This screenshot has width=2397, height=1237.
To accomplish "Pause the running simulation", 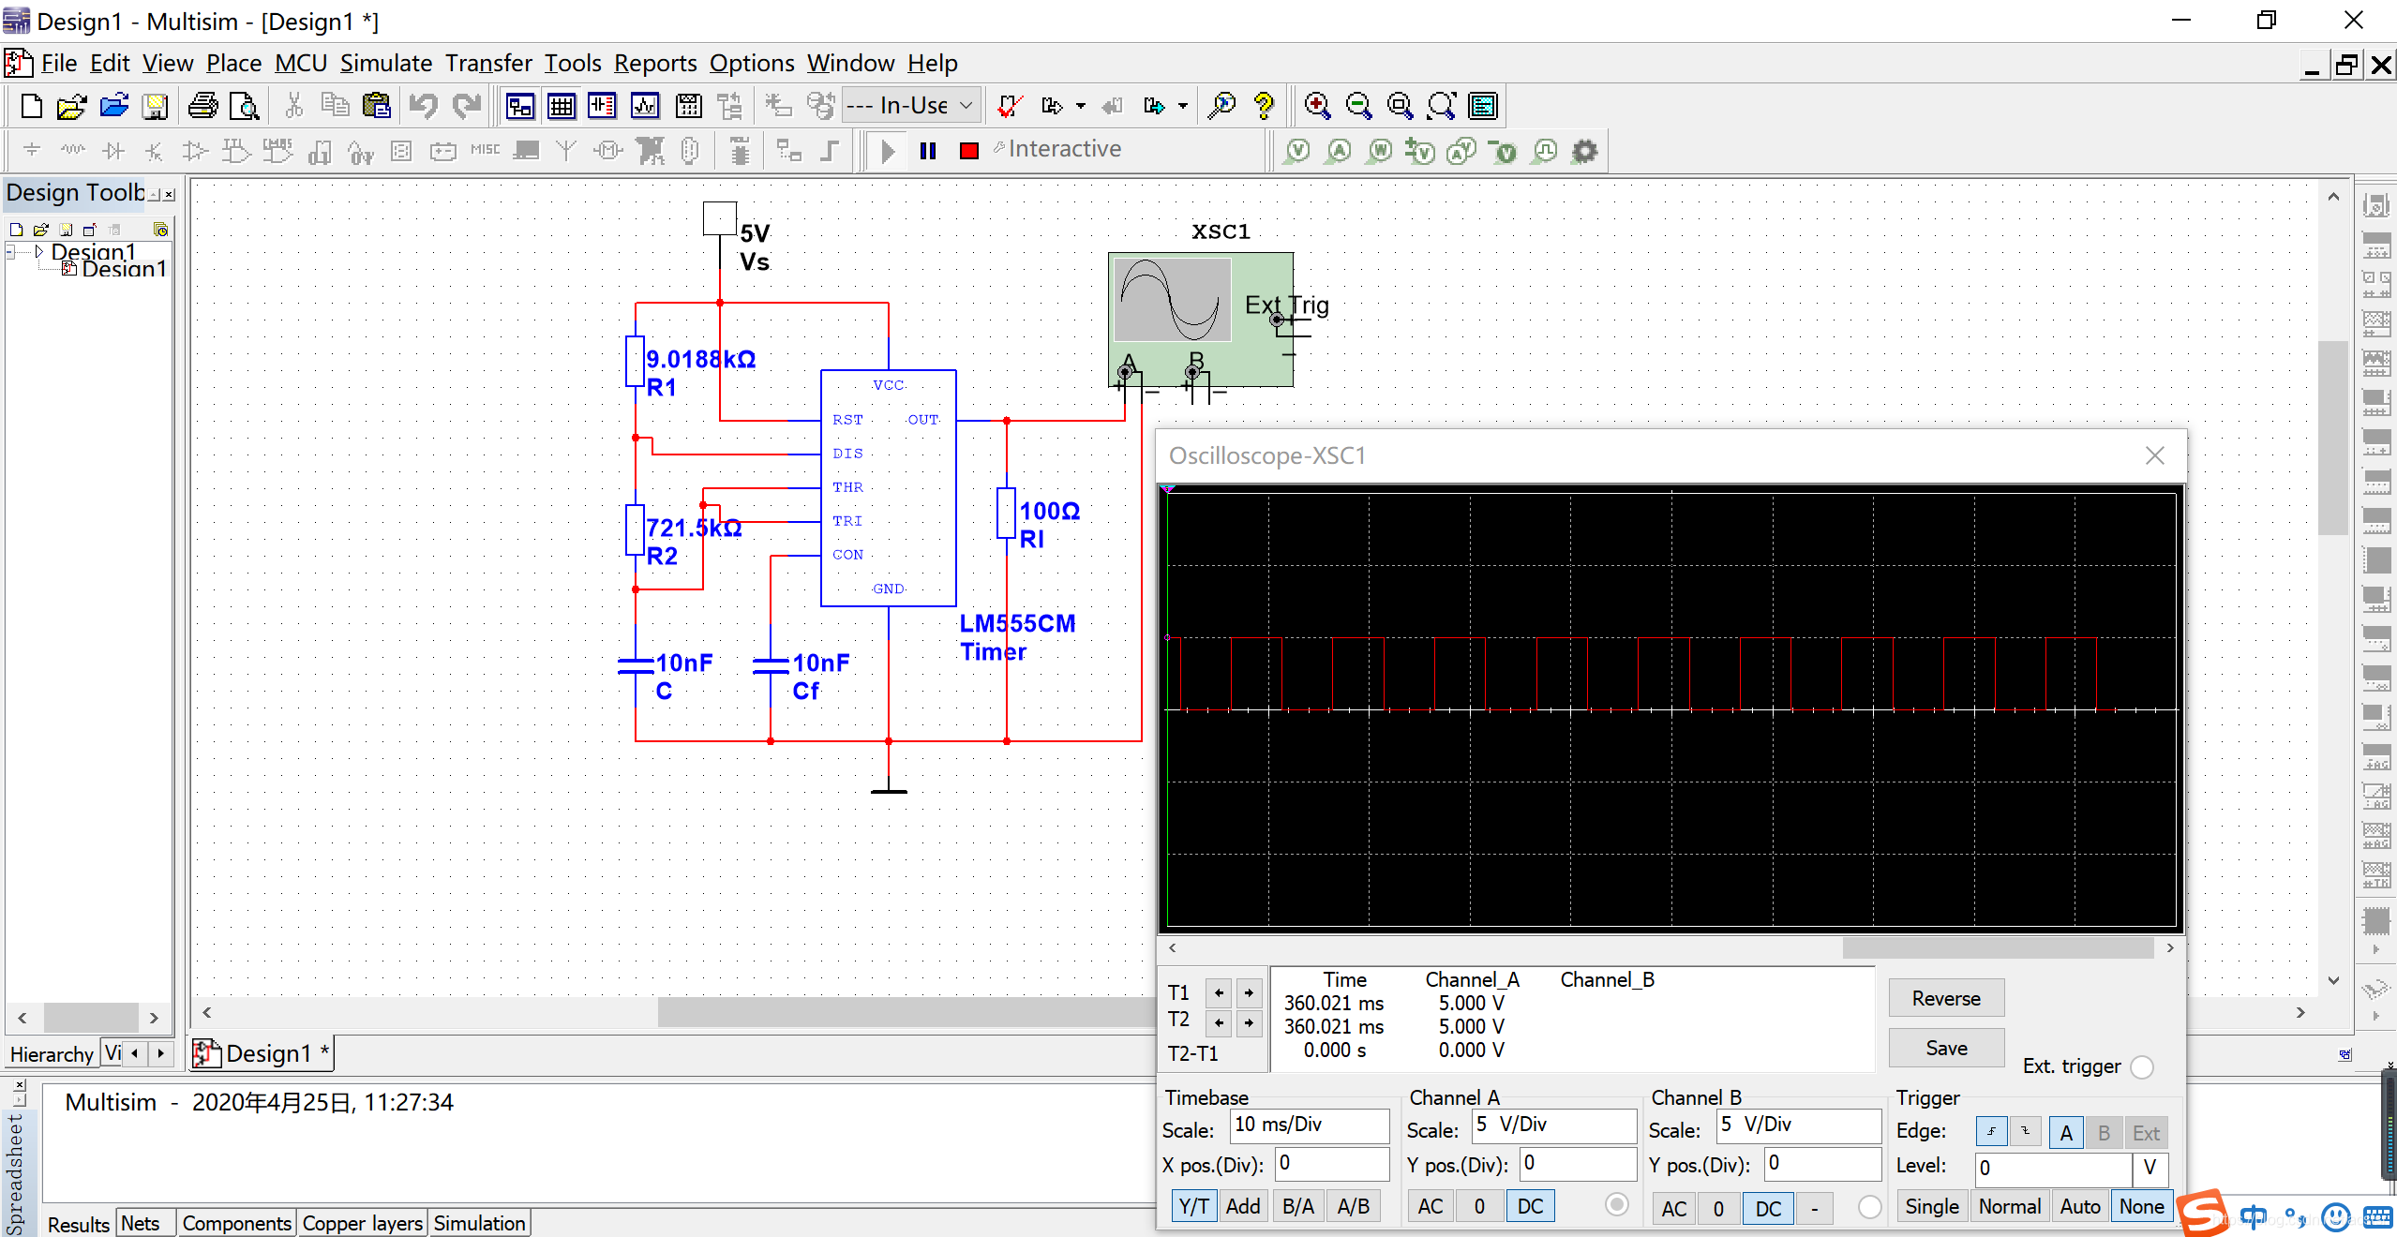I will [x=928, y=151].
